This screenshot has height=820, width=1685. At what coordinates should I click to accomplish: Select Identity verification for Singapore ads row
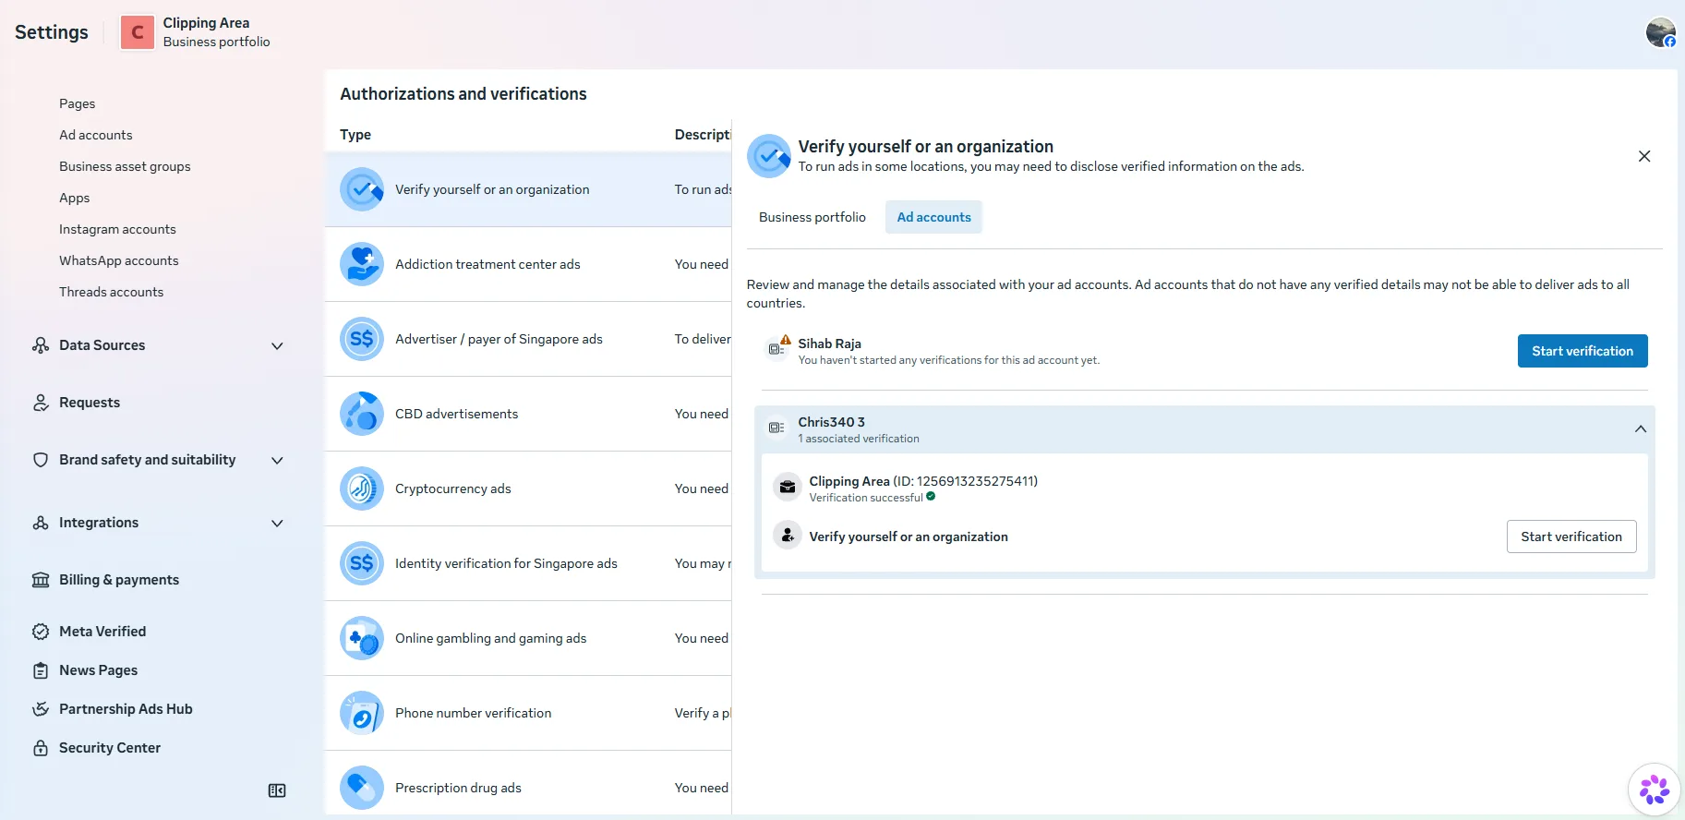point(528,563)
